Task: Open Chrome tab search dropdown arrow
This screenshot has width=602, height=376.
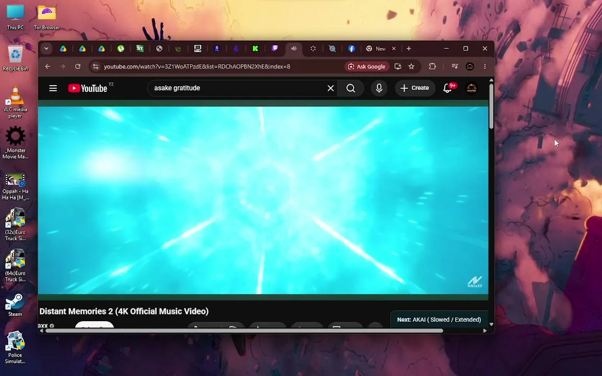Action: [x=46, y=49]
